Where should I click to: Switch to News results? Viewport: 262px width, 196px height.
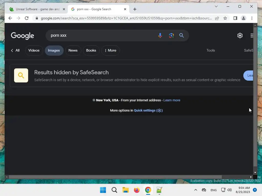coord(73,50)
